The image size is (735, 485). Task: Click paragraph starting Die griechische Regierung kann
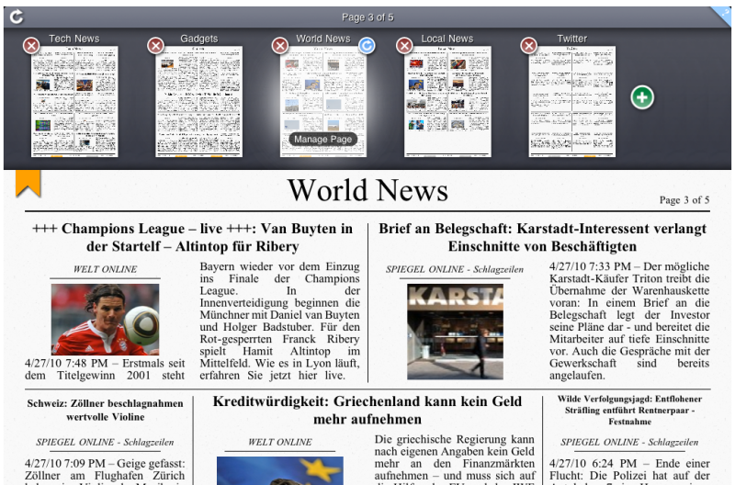(x=455, y=459)
